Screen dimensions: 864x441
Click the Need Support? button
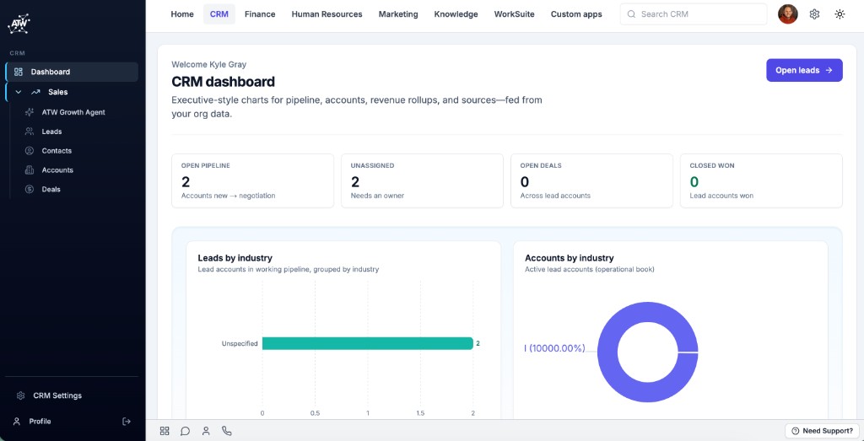pos(822,431)
